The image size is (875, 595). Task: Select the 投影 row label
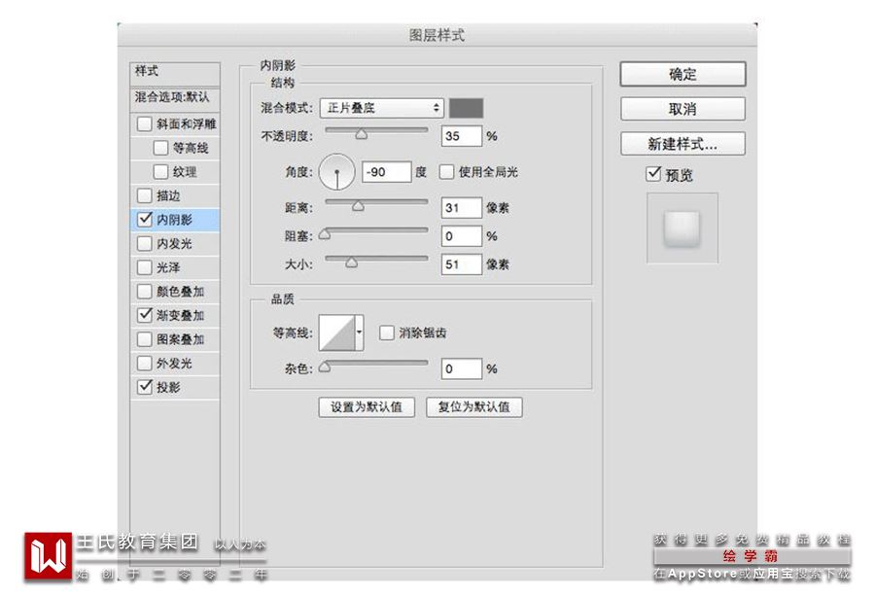[168, 387]
